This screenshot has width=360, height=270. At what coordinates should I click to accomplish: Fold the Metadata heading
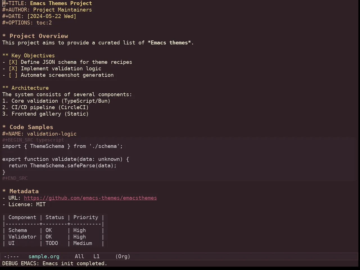tap(20, 191)
